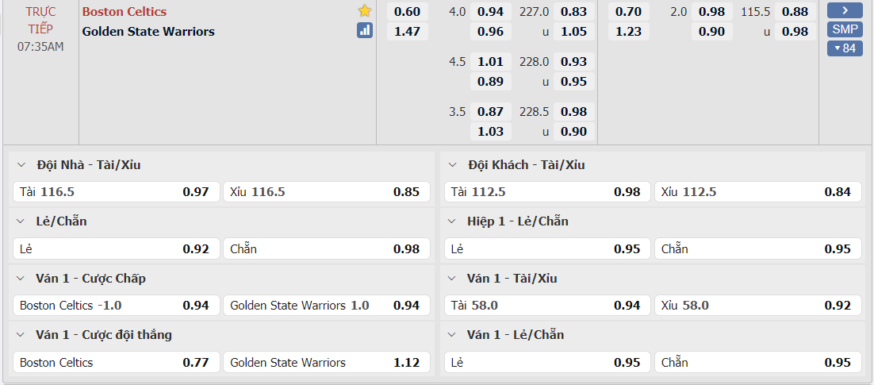Choose Xỉu 58.0 in Ván 1

[x=757, y=306]
